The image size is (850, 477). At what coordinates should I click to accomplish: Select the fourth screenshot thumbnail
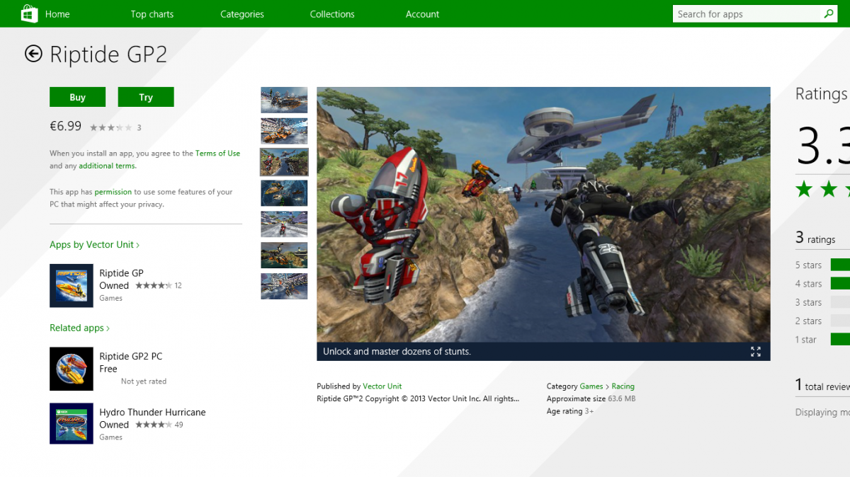284,193
